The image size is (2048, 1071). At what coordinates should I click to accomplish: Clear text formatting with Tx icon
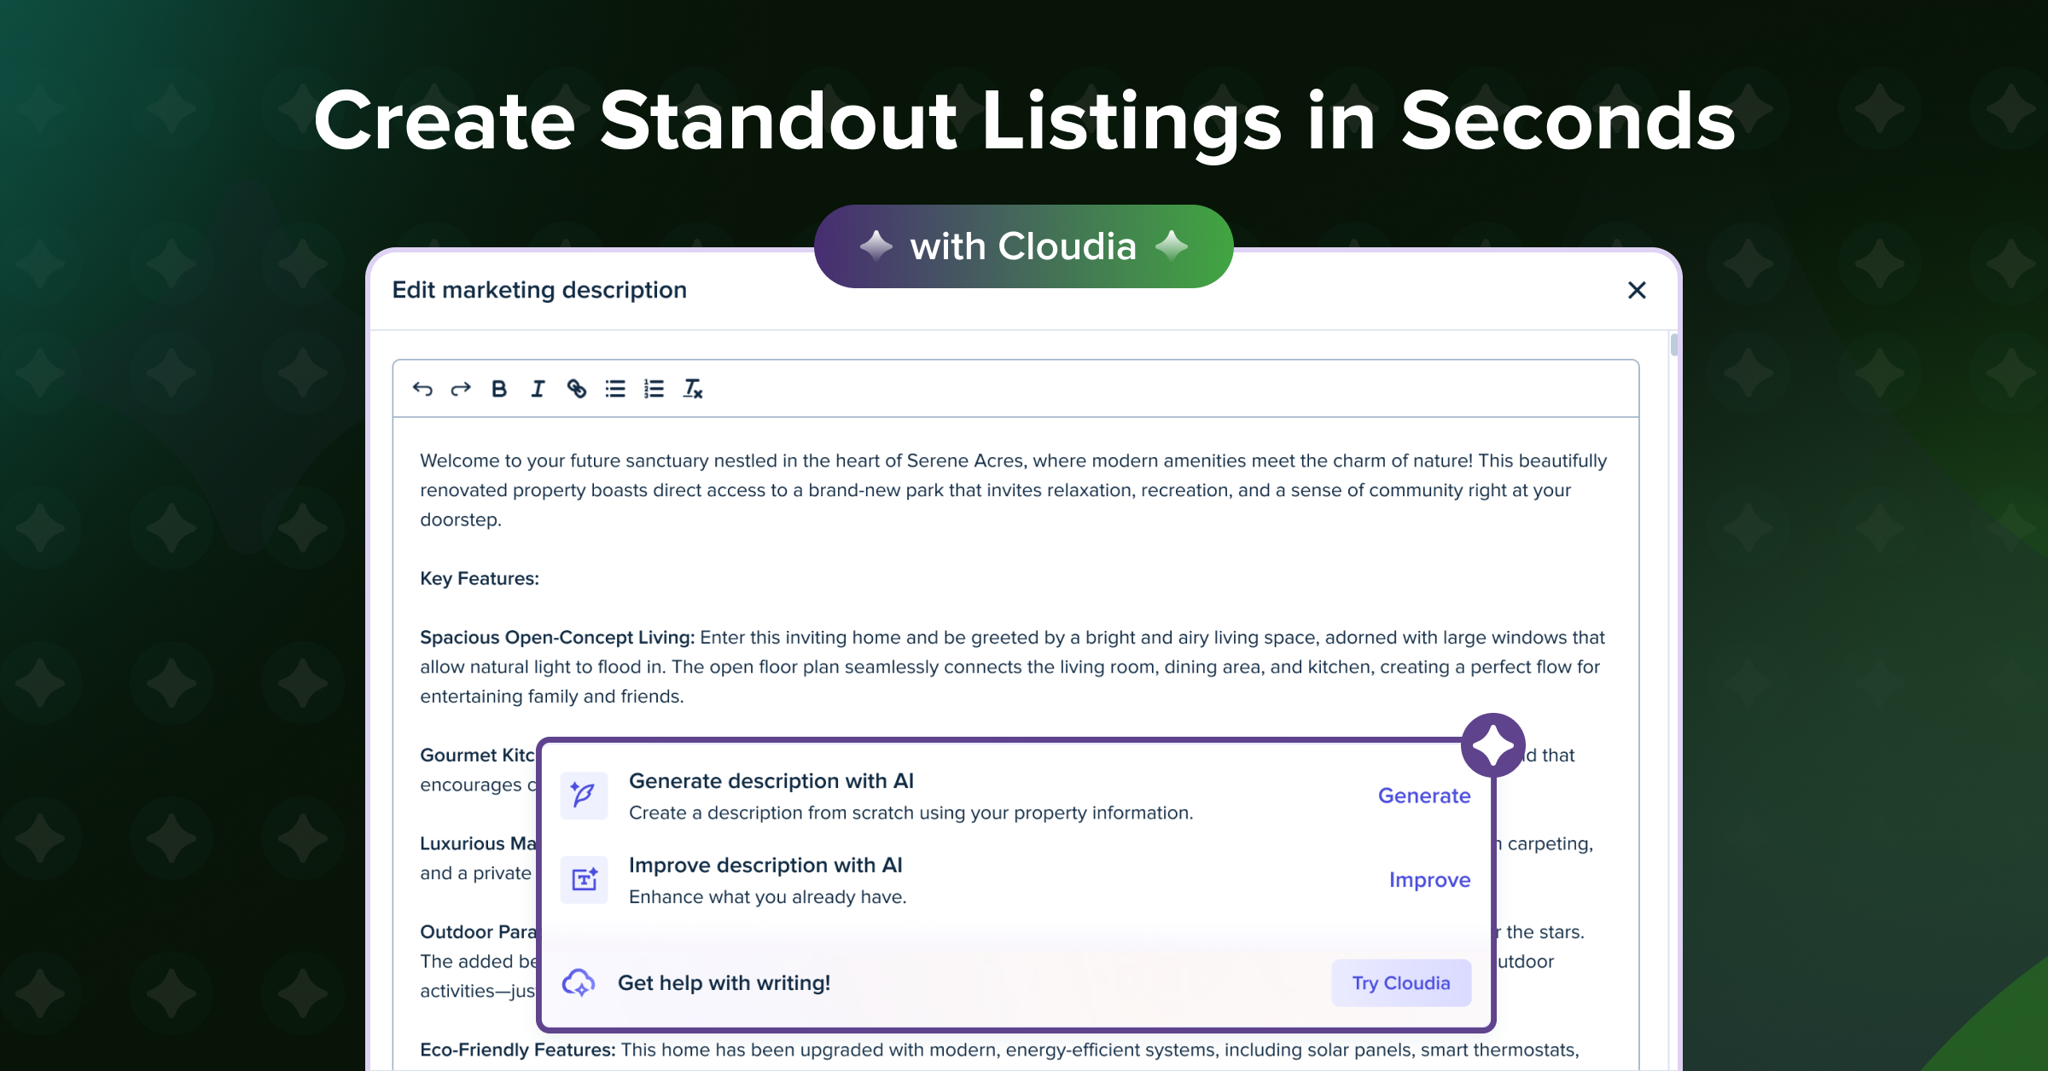click(693, 390)
